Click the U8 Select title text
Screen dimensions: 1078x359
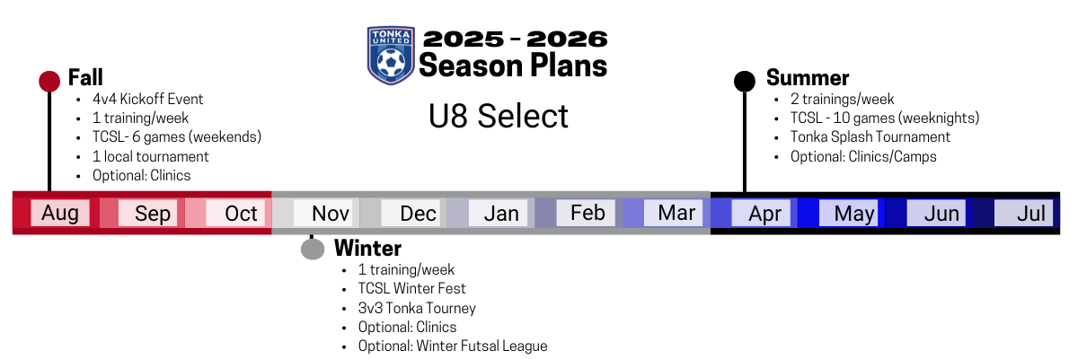click(499, 116)
